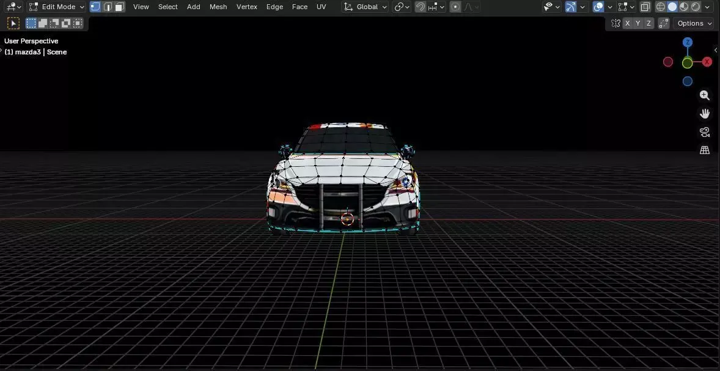Open the Select menu

[167, 7]
